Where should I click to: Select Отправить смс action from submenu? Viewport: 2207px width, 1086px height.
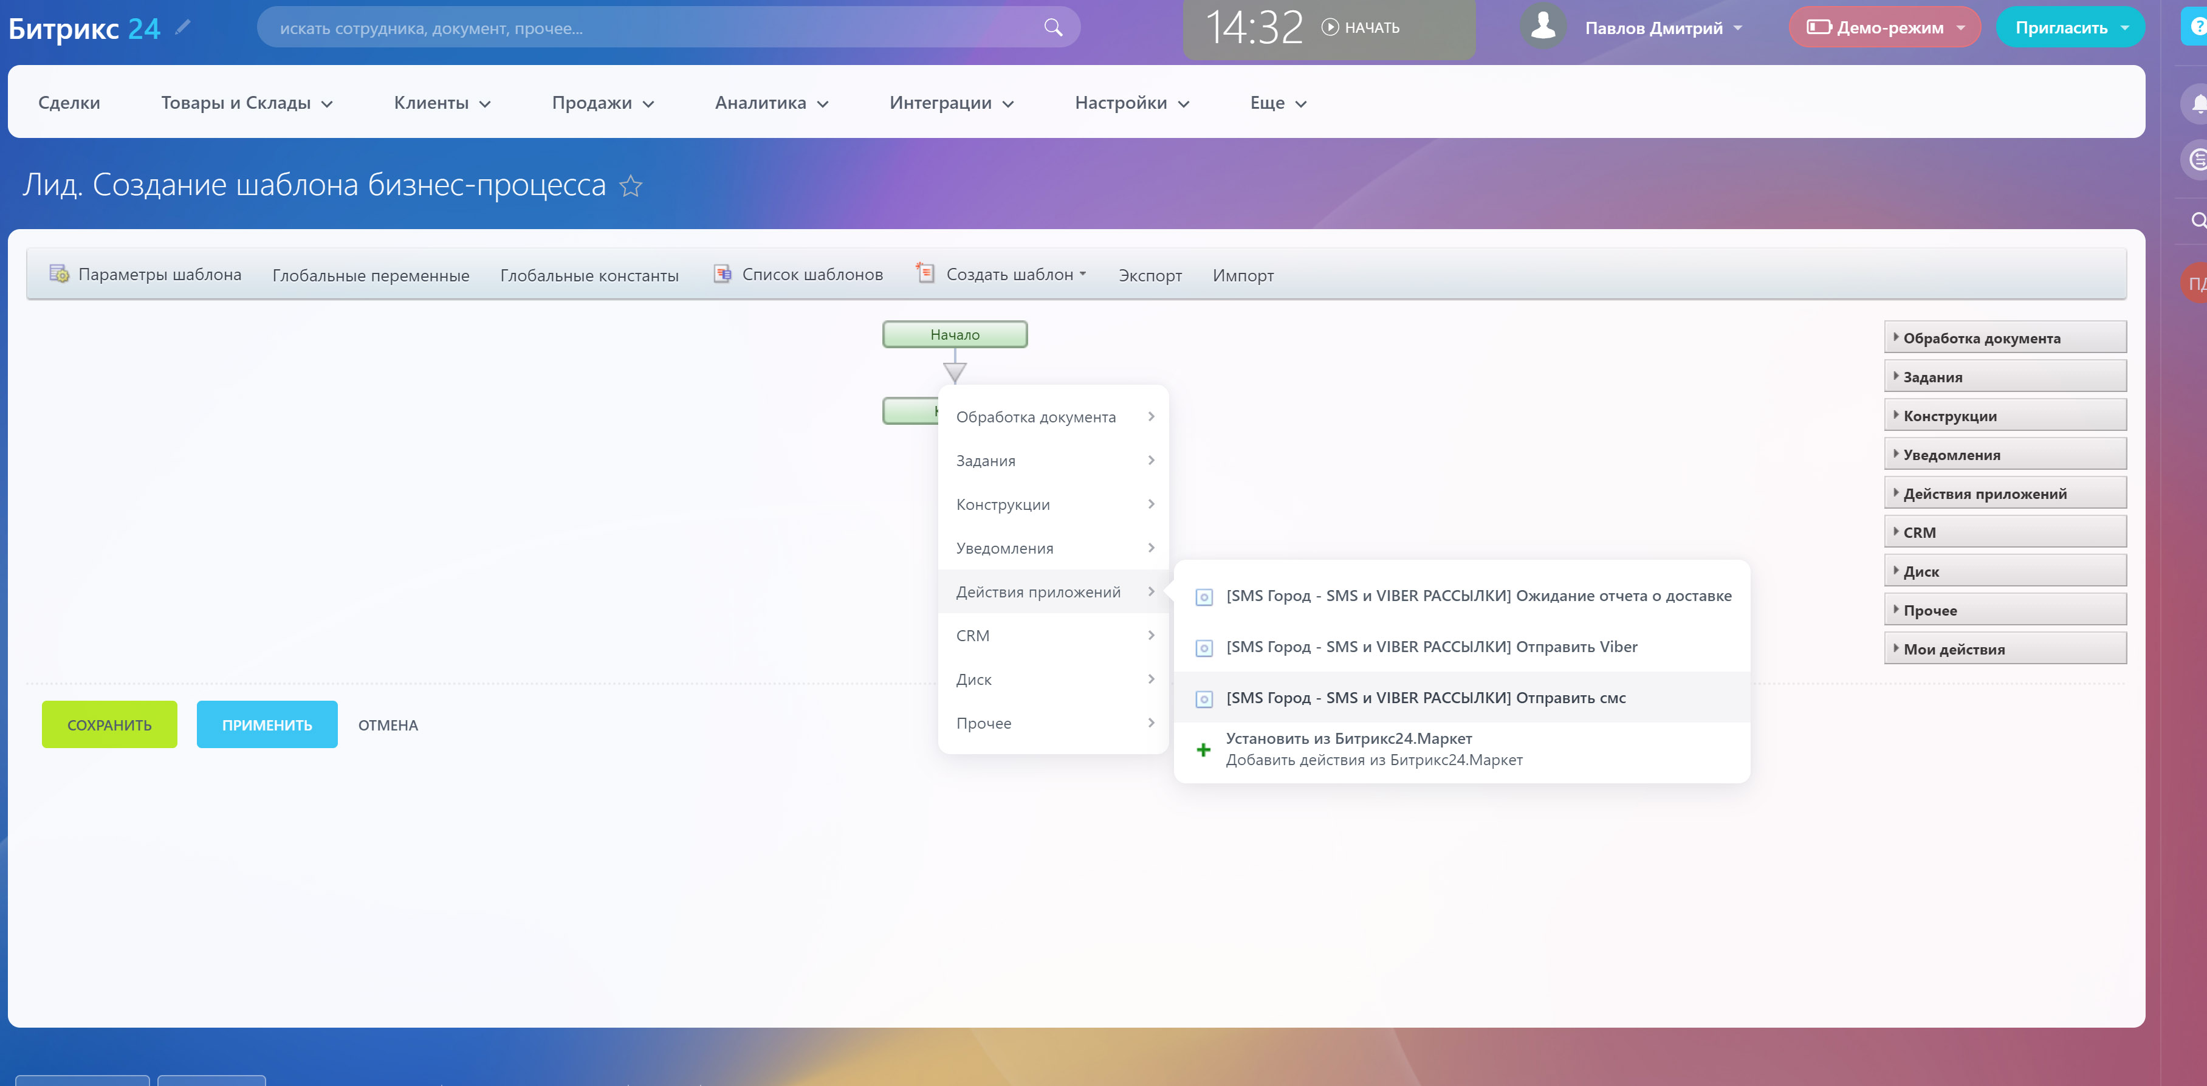(x=1425, y=698)
